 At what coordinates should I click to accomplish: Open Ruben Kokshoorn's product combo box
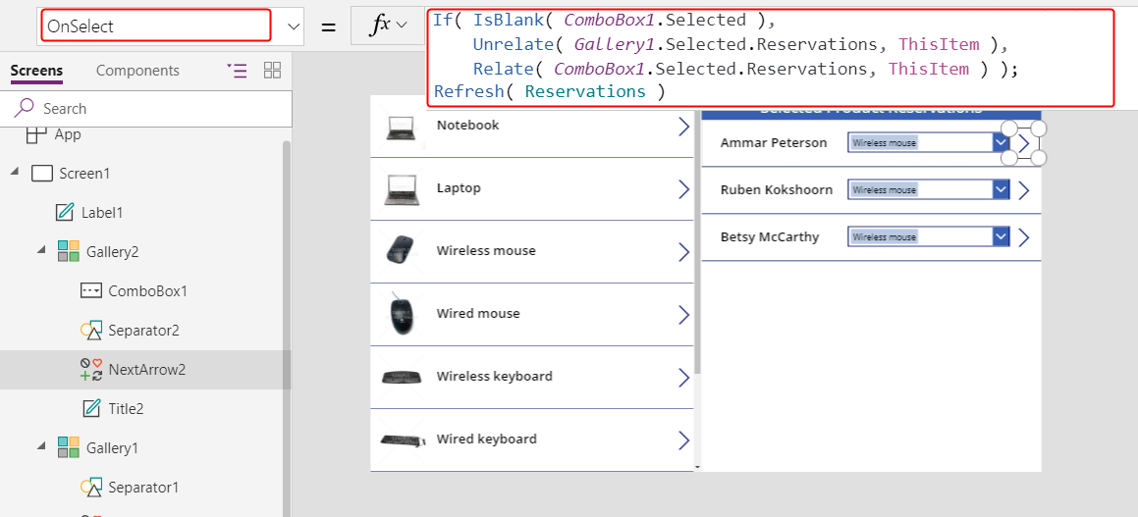point(928,190)
